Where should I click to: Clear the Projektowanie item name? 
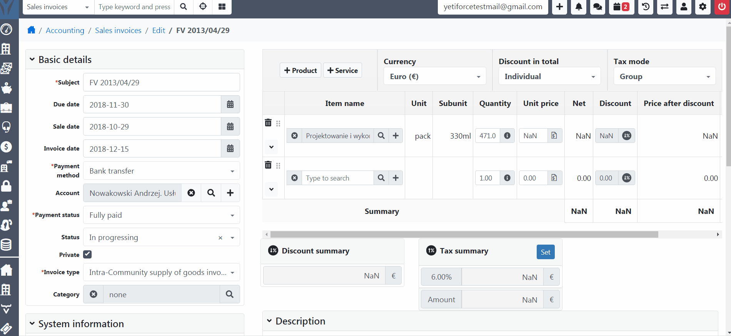click(294, 136)
